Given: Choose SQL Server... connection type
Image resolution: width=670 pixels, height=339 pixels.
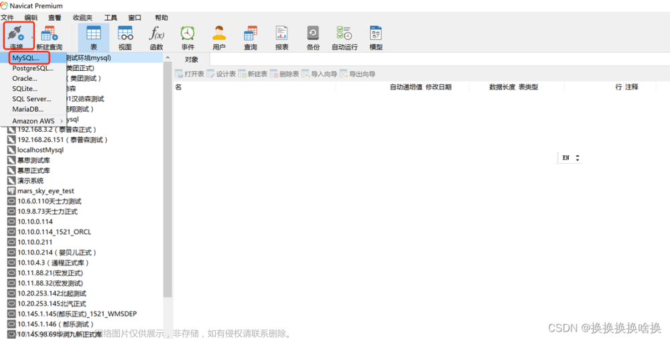Looking at the screenshot, I should (x=33, y=99).
